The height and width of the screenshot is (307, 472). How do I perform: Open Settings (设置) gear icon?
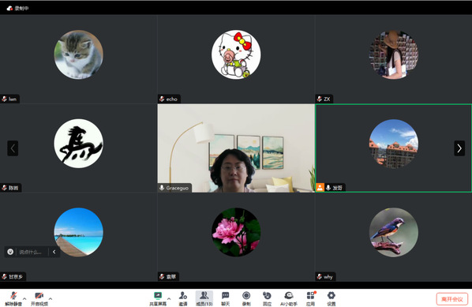pyautogui.click(x=332, y=298)
